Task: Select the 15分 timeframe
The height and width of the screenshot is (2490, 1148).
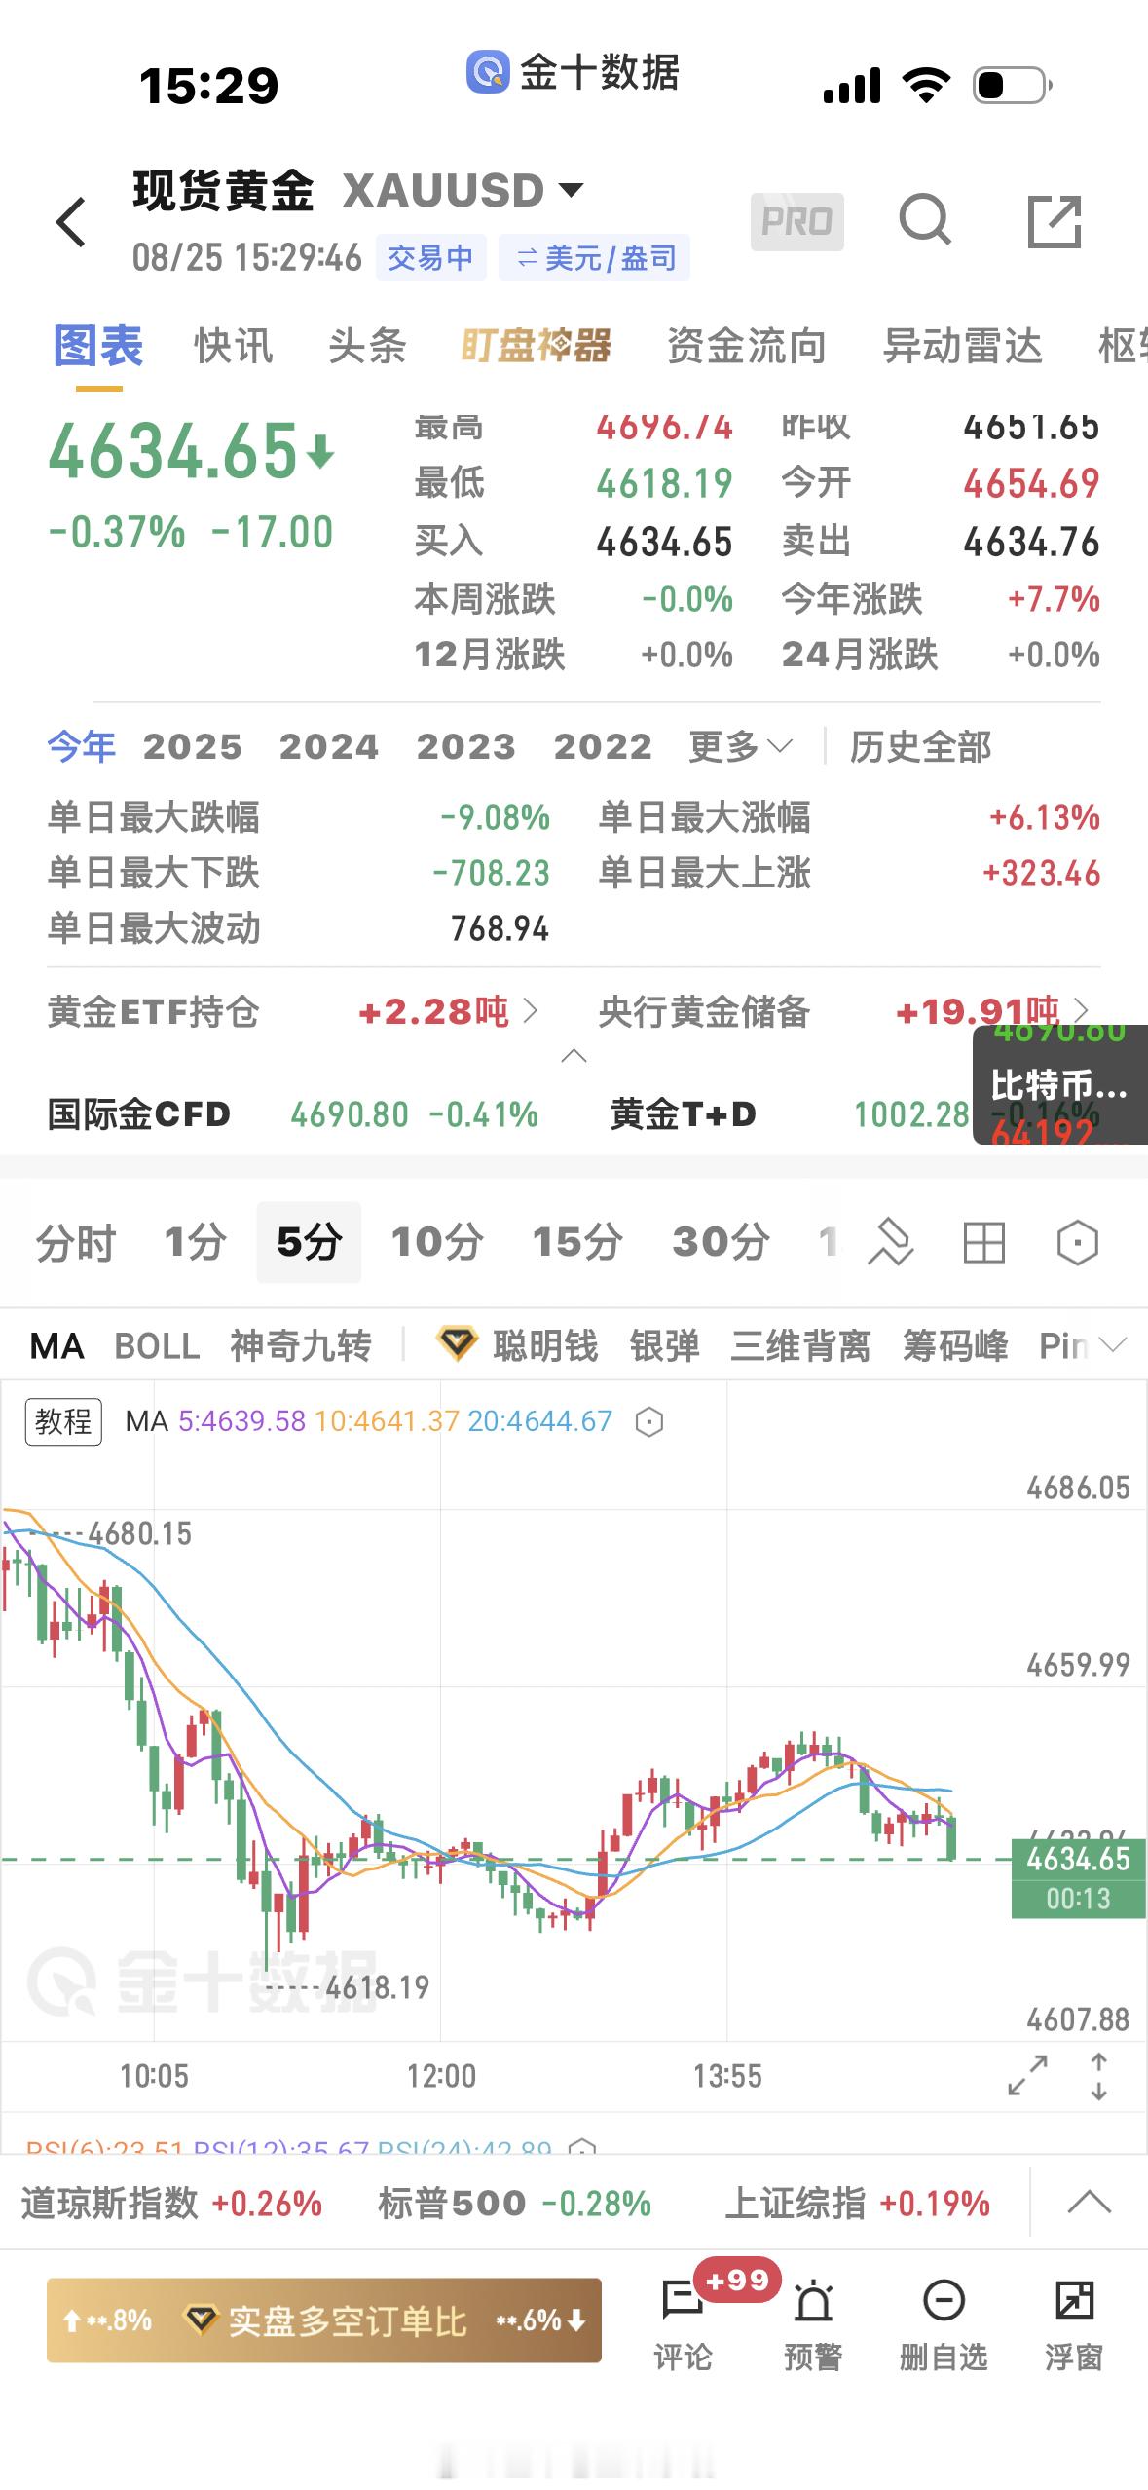Action: coord(576,1242)
